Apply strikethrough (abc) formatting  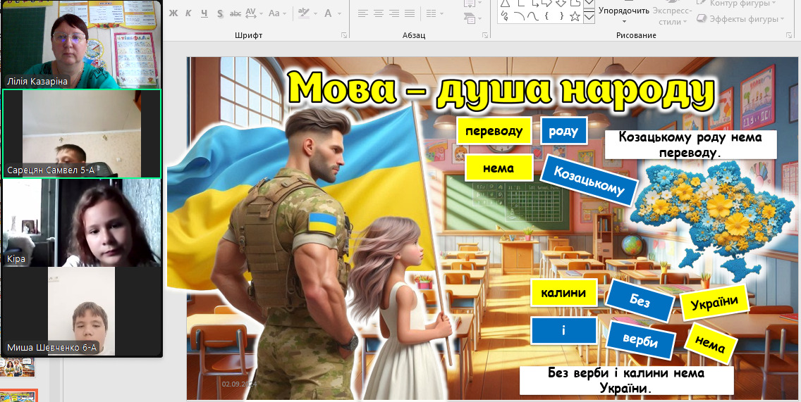coord(236,13)
